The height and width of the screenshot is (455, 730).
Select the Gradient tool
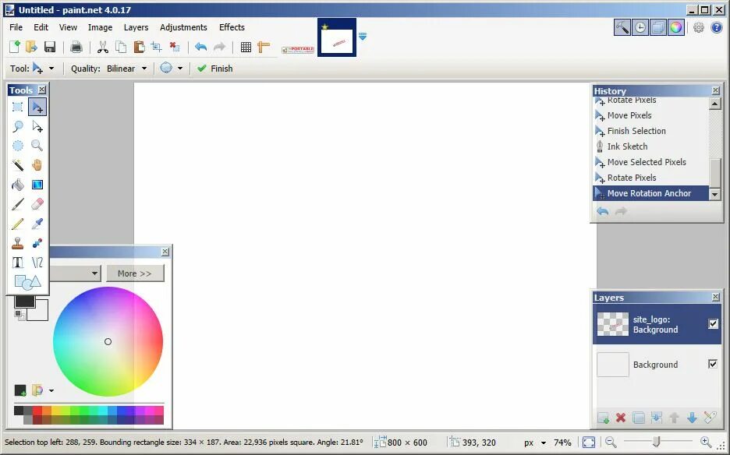37,185
